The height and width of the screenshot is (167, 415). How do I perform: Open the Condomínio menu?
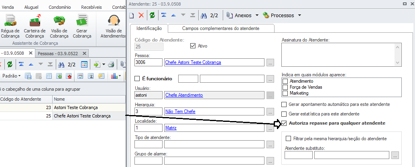(59, 7)
